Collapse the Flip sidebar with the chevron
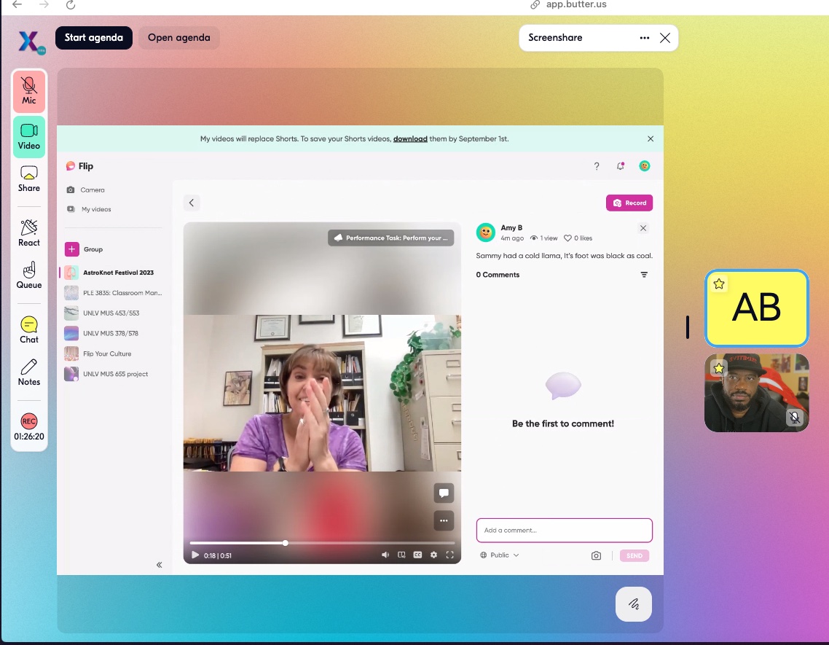829x645 pixels. pyautogui.click(x=159, y=564)
